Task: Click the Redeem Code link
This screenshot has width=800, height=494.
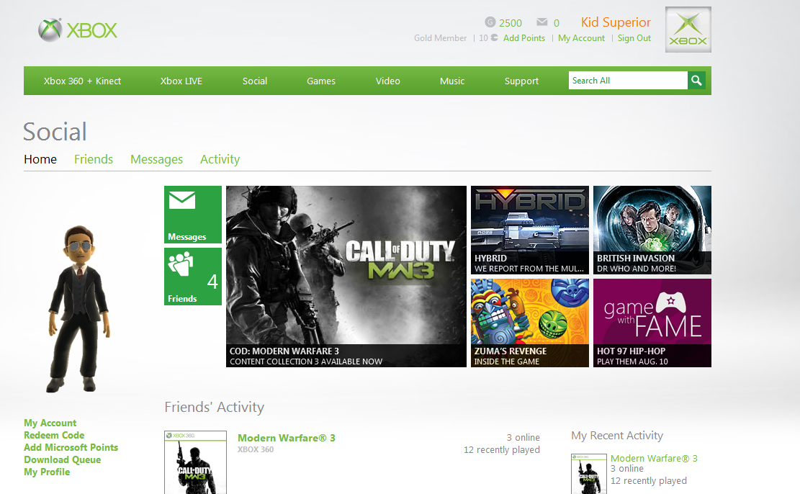Action: tap(54, 436)
